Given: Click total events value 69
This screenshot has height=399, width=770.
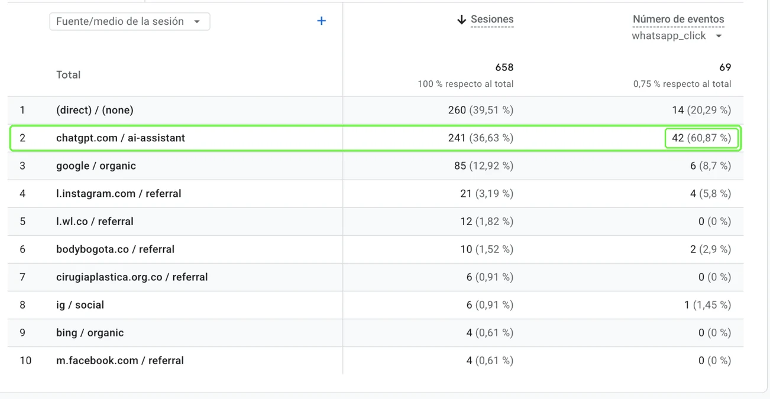Looking at the screenshot, I should [725, 67].
